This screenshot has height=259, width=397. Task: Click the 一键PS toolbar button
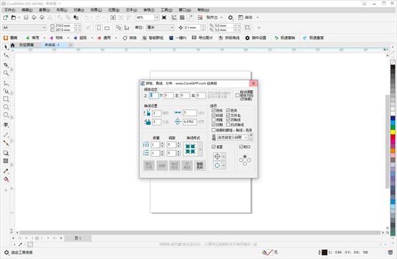178,38
